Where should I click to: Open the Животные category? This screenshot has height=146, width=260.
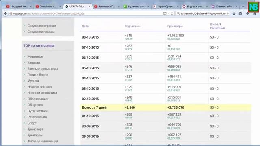point(35,56)
